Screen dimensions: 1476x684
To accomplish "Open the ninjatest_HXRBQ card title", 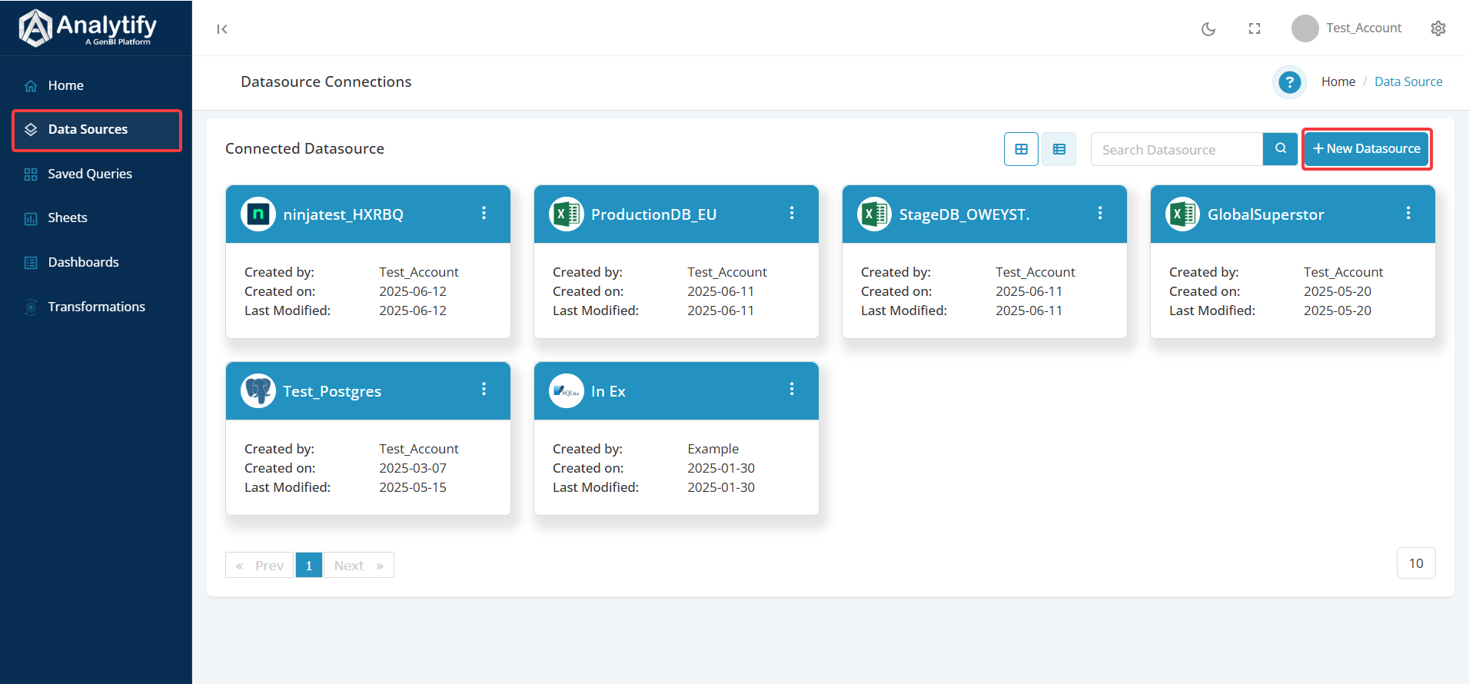I will pyautogui.click(x=343, y=214).
